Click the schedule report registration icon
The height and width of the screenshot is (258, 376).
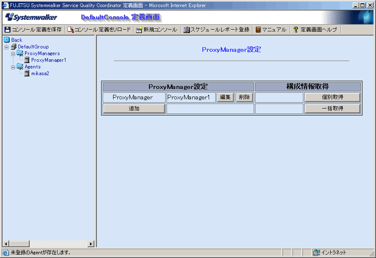tap(186, 30)
